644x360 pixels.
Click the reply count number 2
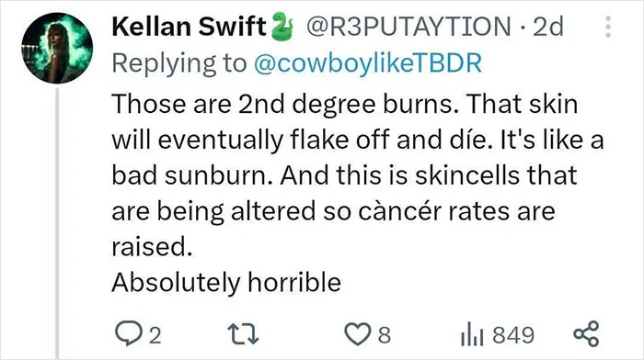pyautogui.click(x=155, y=335)
